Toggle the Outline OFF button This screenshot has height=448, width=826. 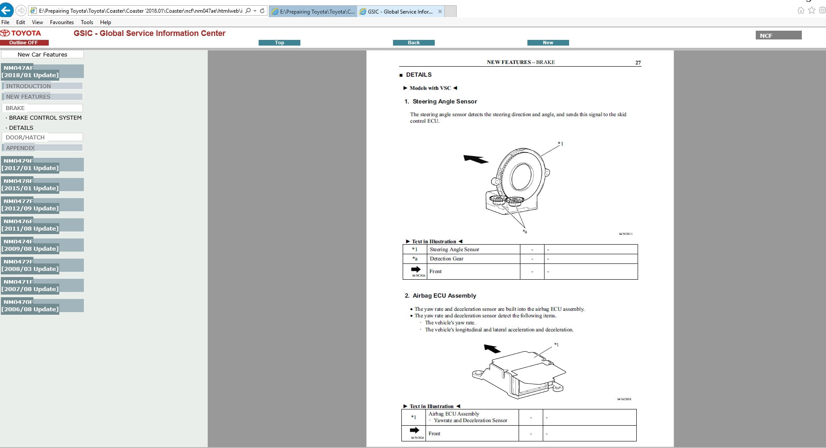[x=24, y=43]
